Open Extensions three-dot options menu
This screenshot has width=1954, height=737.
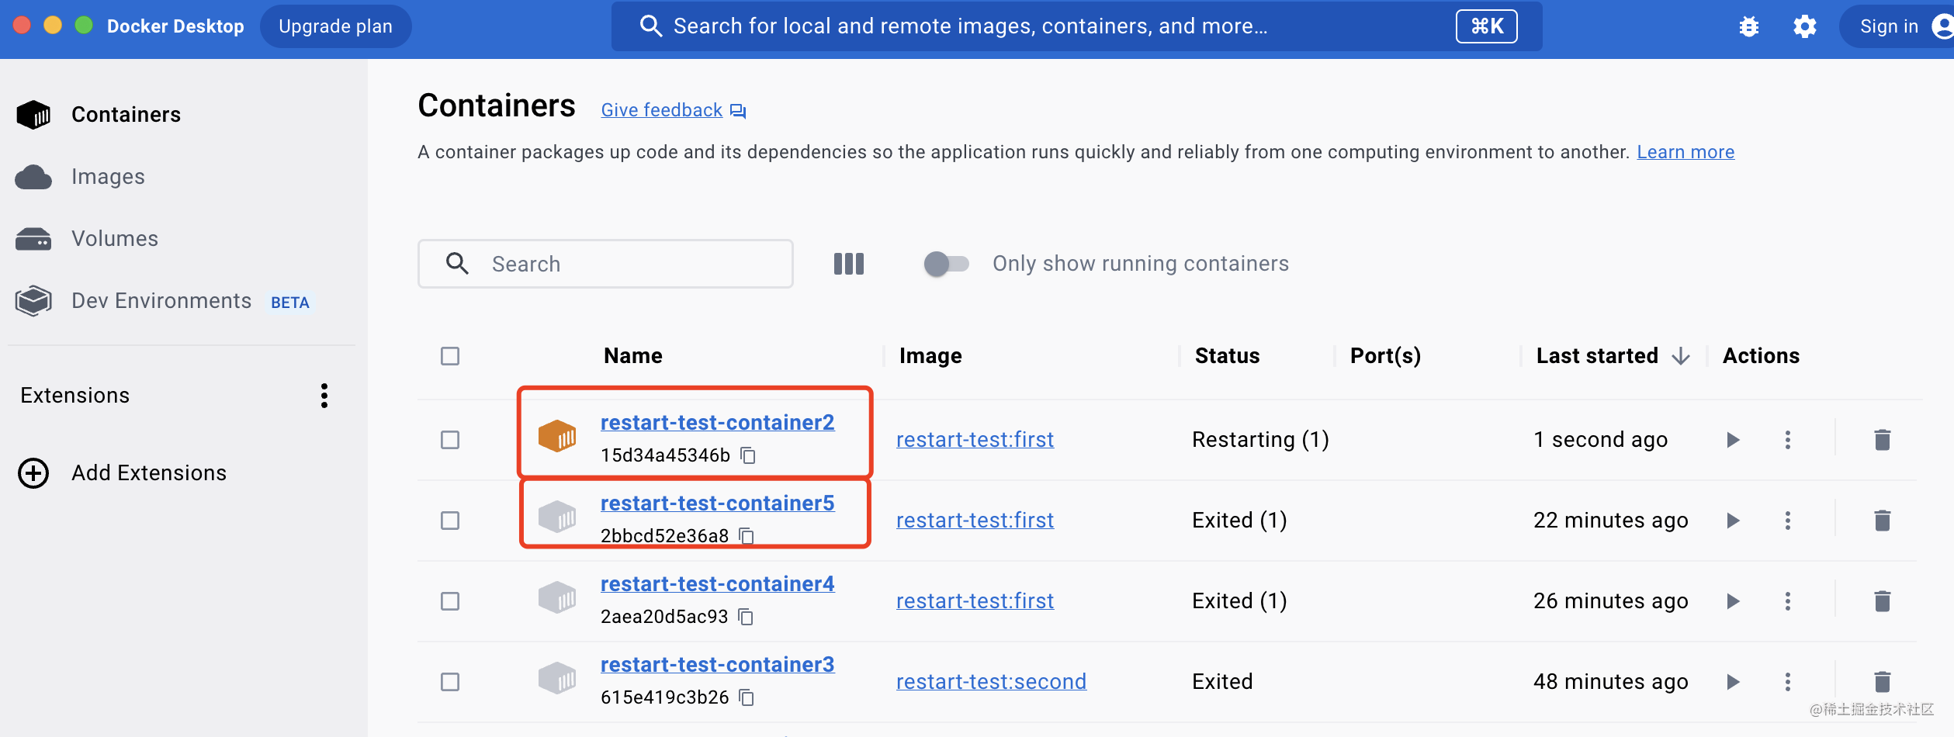[x=324, y=396]
